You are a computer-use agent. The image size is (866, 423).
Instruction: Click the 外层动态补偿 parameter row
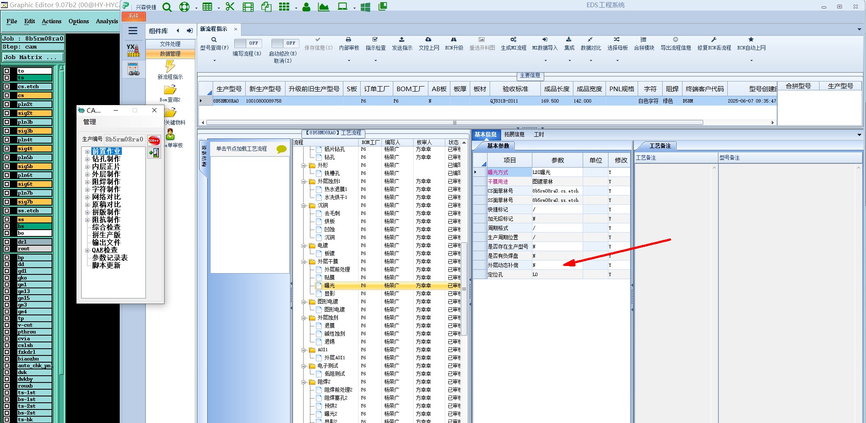coord(551,265)
